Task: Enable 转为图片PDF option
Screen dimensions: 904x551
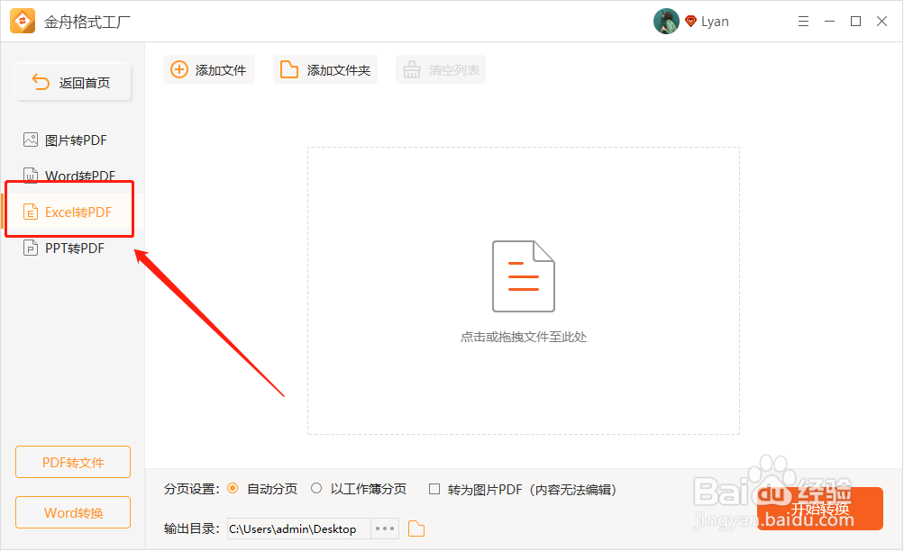Action: (434, 489)
